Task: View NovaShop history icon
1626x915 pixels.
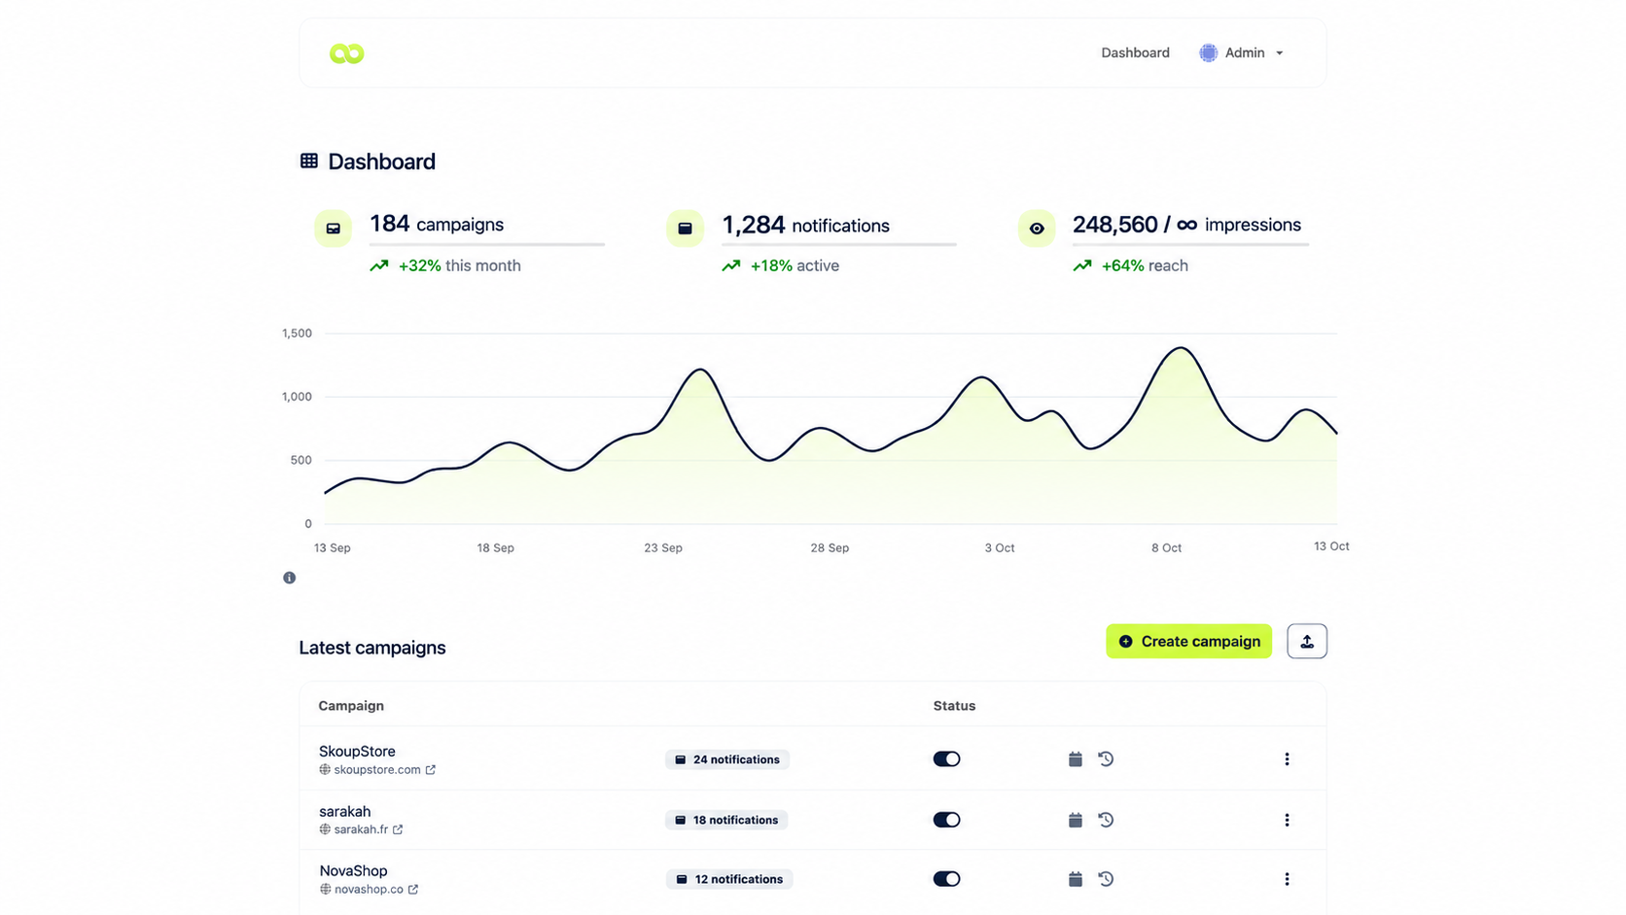Action: pyautogui.click(x=1106, y=879)
